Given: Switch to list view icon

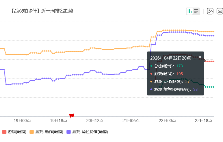Looking at the screenshot, I should (196, 11).
